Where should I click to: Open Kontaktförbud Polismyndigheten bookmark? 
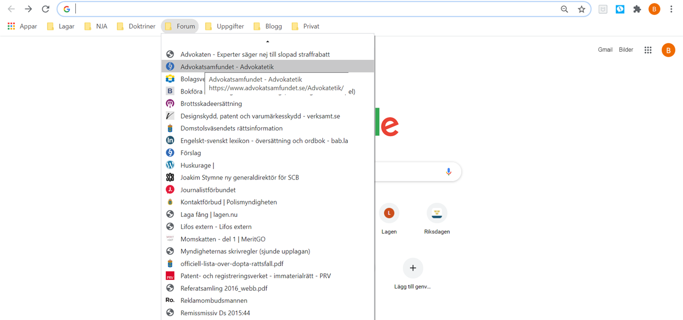tap(267, 202)
